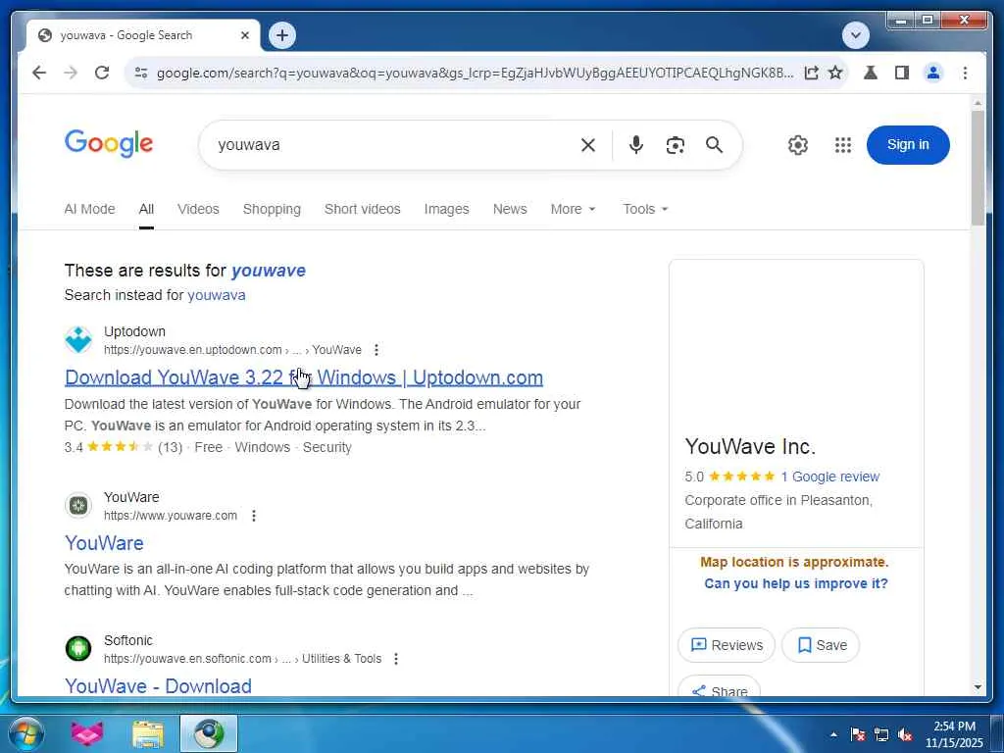1004x753 pixels.
Task: Click the Softonic site favicon
Action: click(78, 649)
